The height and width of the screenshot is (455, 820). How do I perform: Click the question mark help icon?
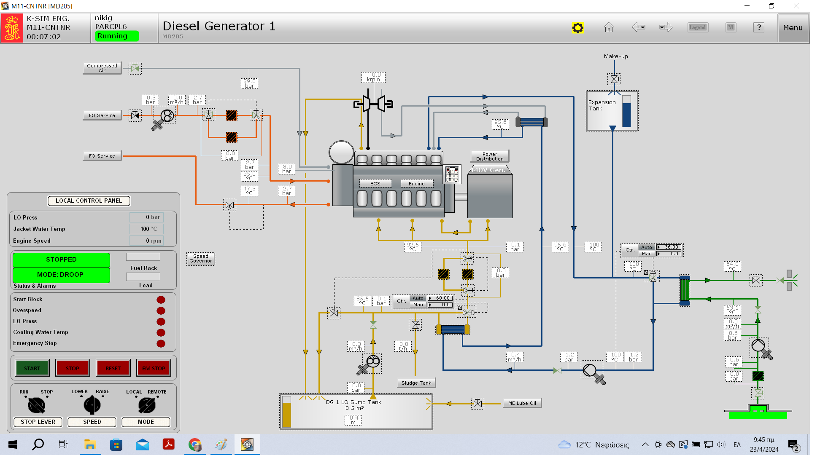[x=758, y=27]
